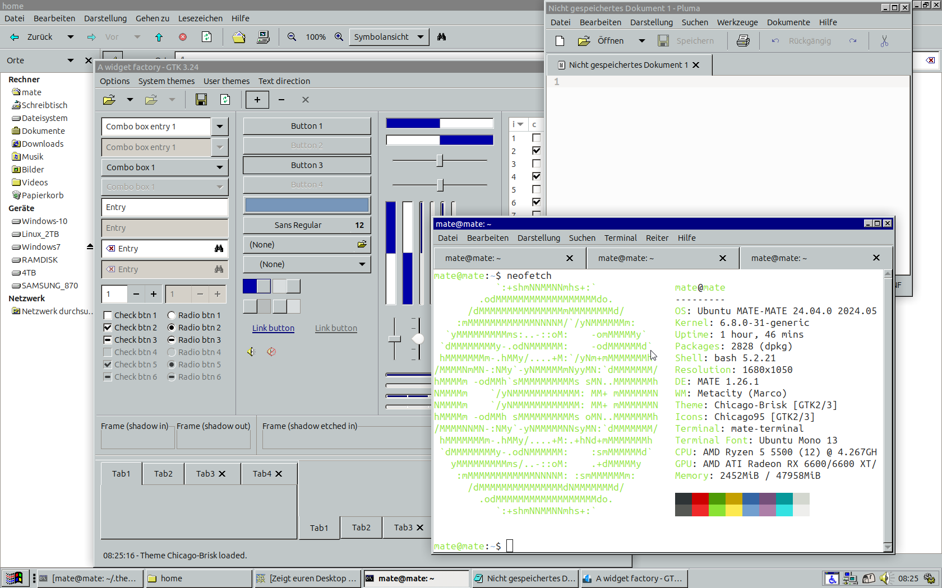Click the first Entry text field
942x588 pixels.
pyautogui.click(x=165, y=207)
